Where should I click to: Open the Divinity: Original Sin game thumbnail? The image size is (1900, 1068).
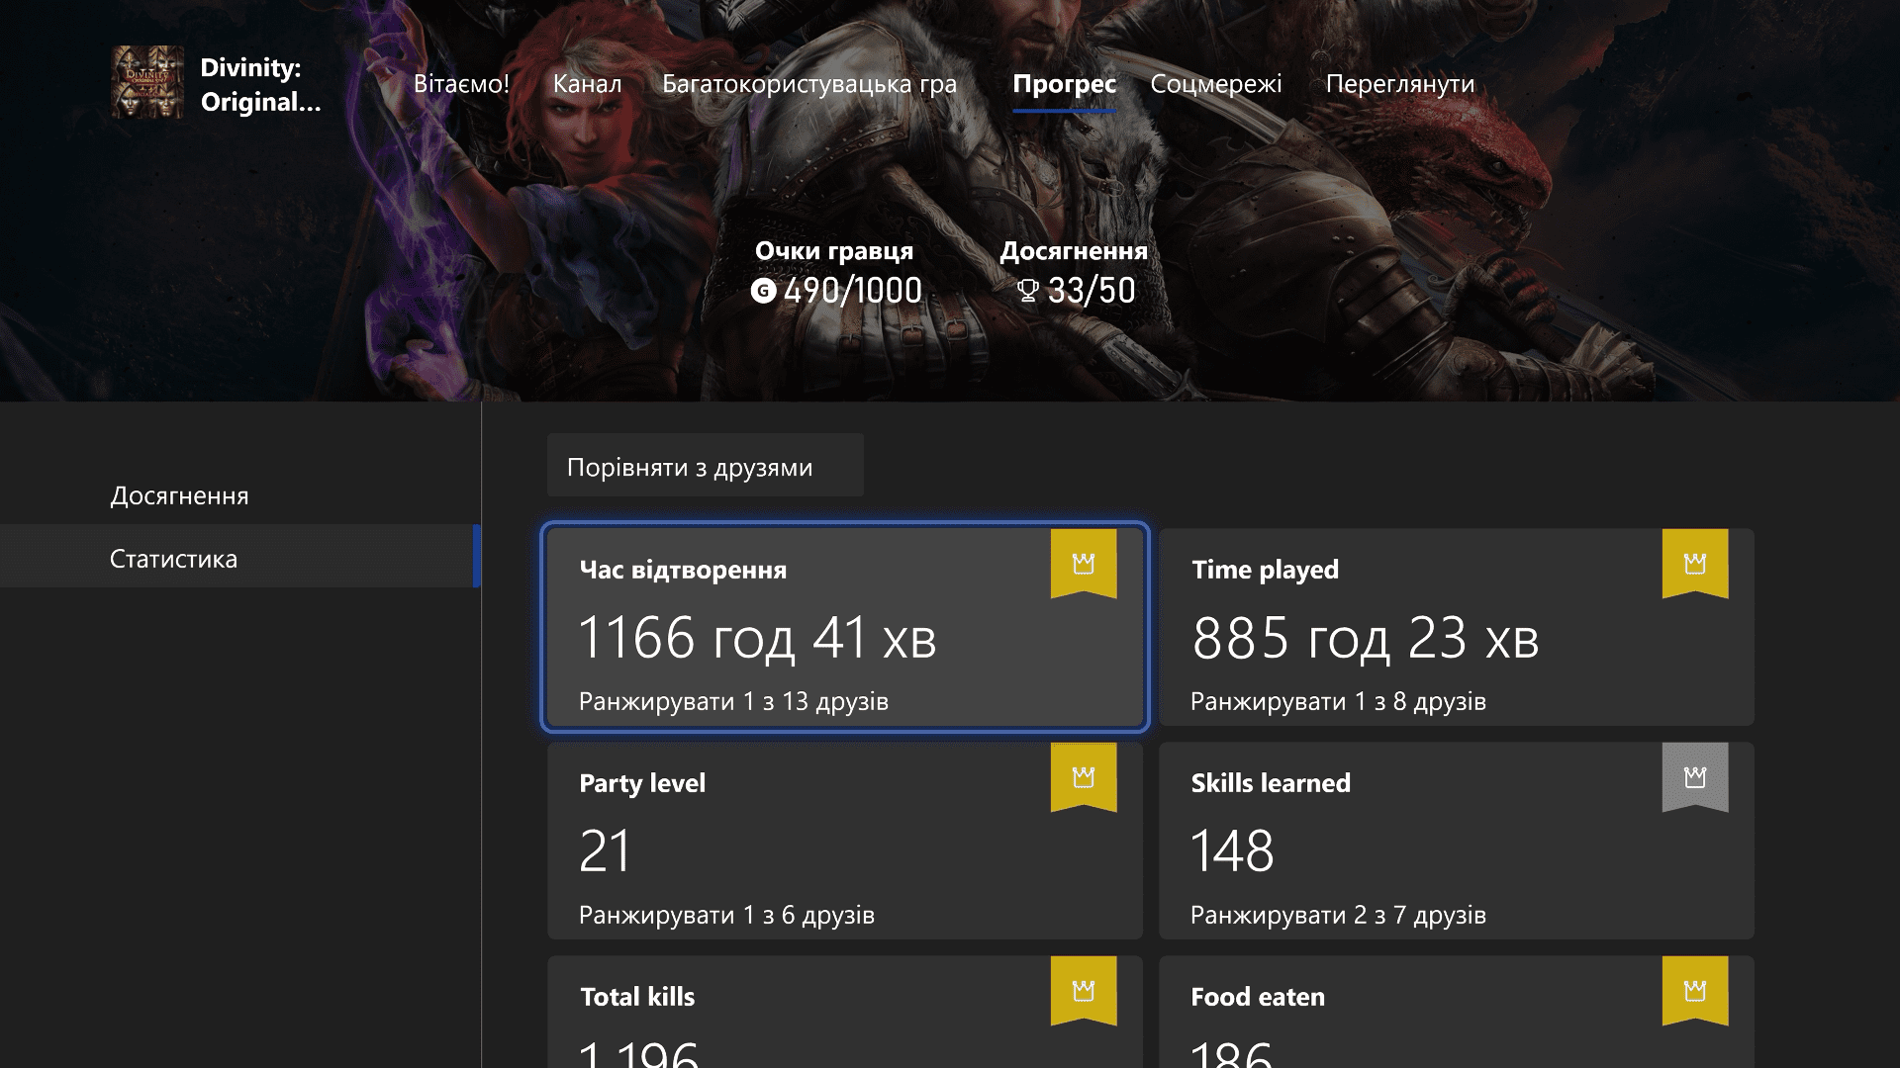tap(147, 83)
